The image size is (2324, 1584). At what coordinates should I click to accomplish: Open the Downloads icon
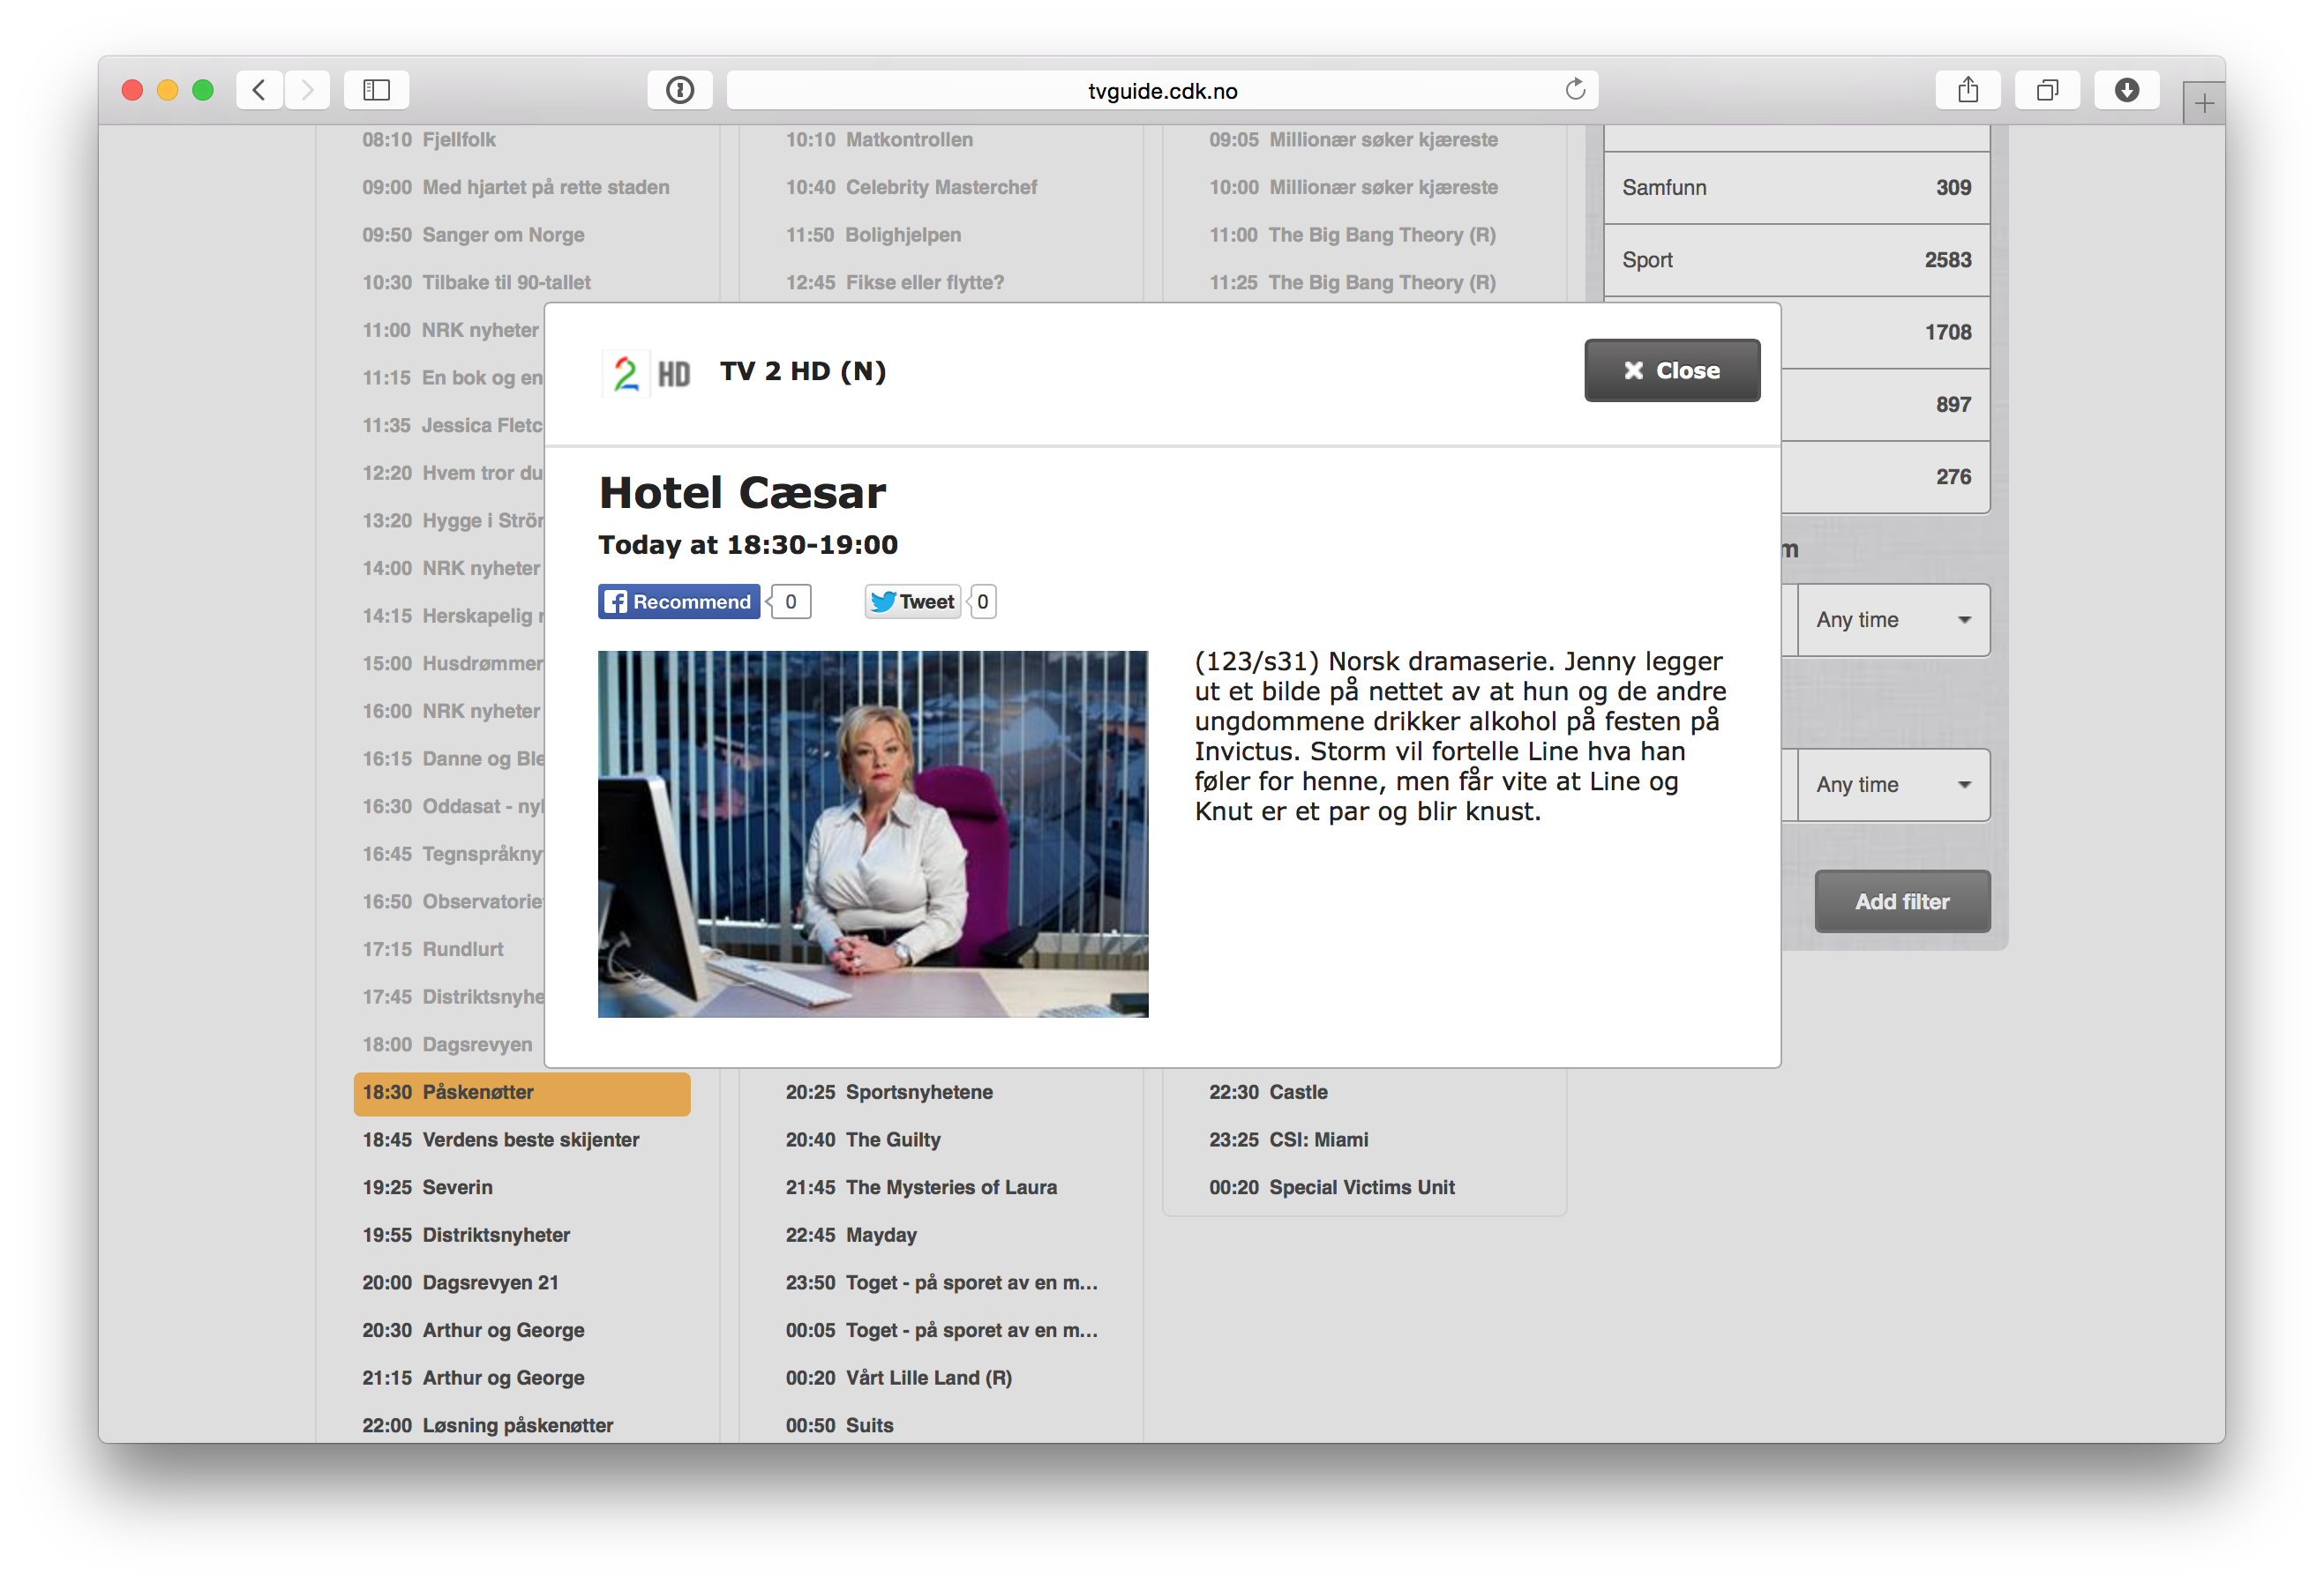coord(2126,90)
